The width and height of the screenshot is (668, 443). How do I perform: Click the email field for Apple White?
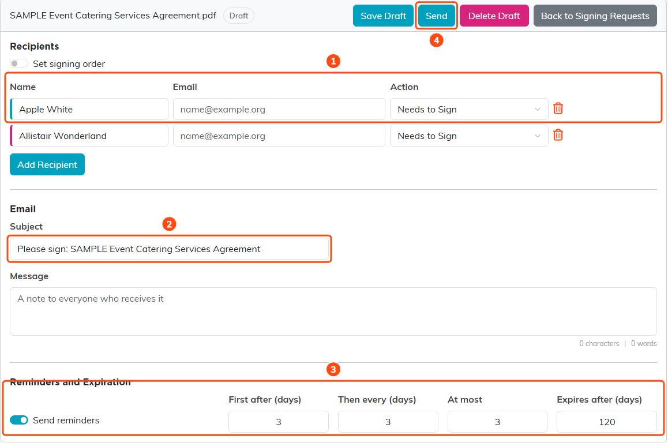279,110
